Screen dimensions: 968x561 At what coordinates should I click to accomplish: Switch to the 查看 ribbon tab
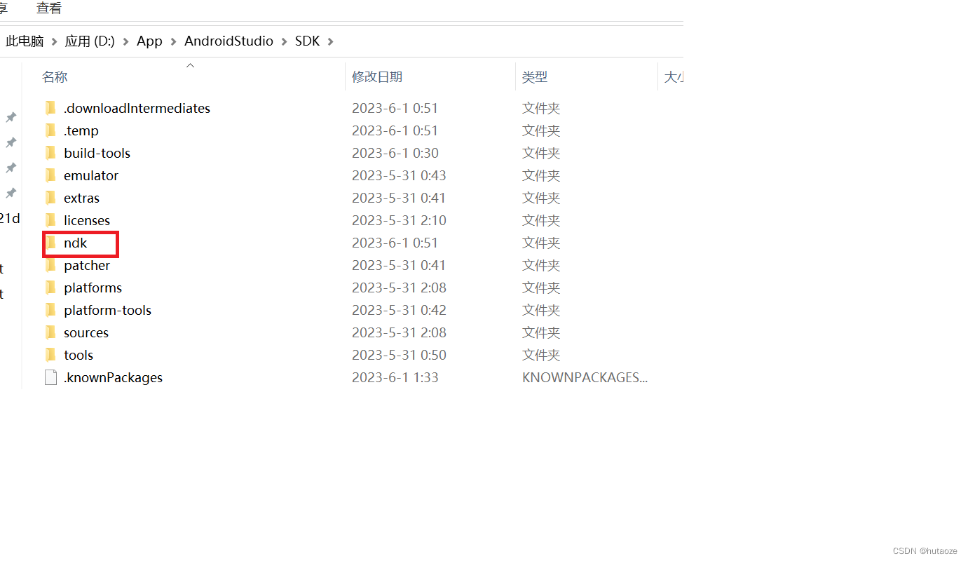[x=48, y=8]
